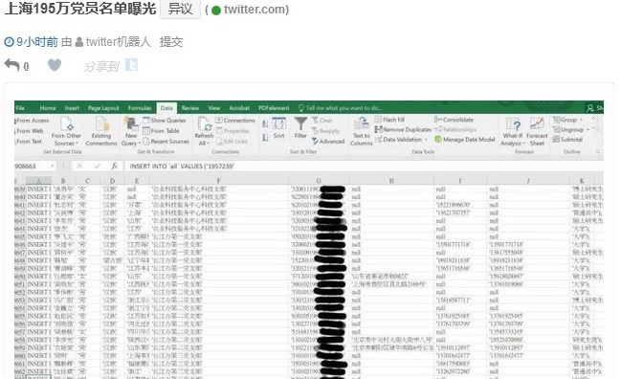This screenshot has width=621, height=379.
Task: Switch to the Formulas ribbon tab
Action: click(140, 108)
